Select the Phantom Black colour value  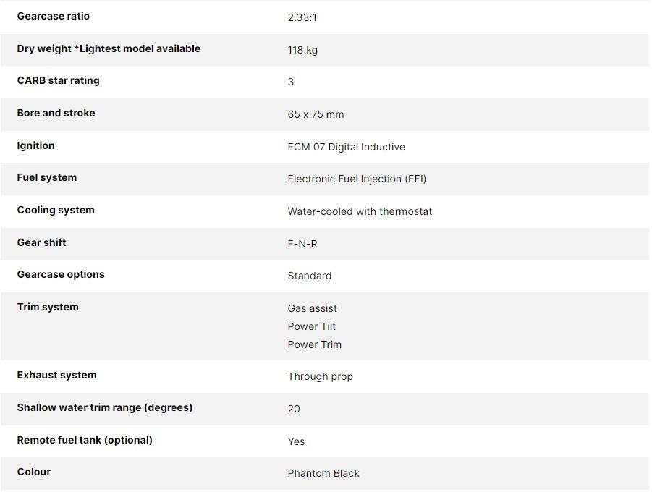point(323,473)
